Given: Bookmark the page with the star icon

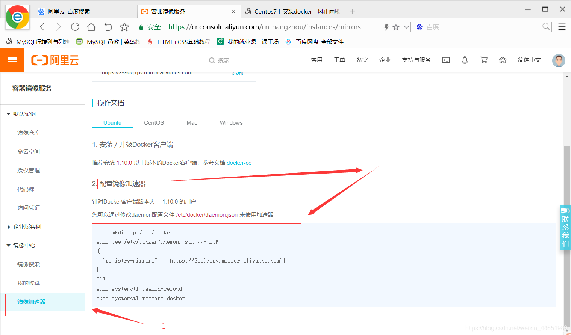Looking at the screenshot, I should tap(124, 27).
